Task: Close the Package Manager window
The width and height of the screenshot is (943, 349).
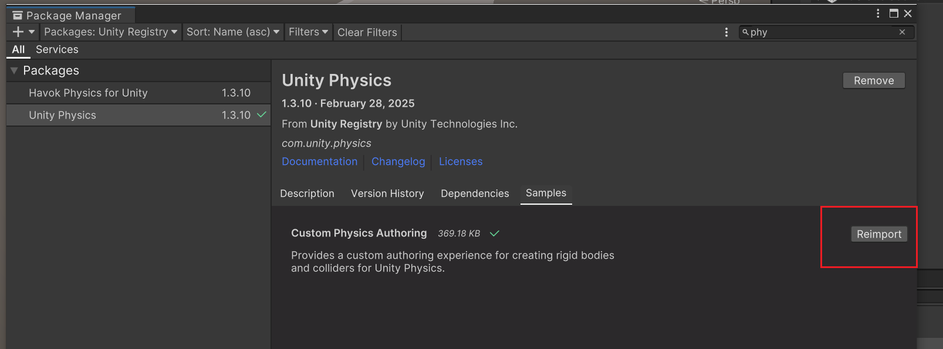Action: [908, 13]
